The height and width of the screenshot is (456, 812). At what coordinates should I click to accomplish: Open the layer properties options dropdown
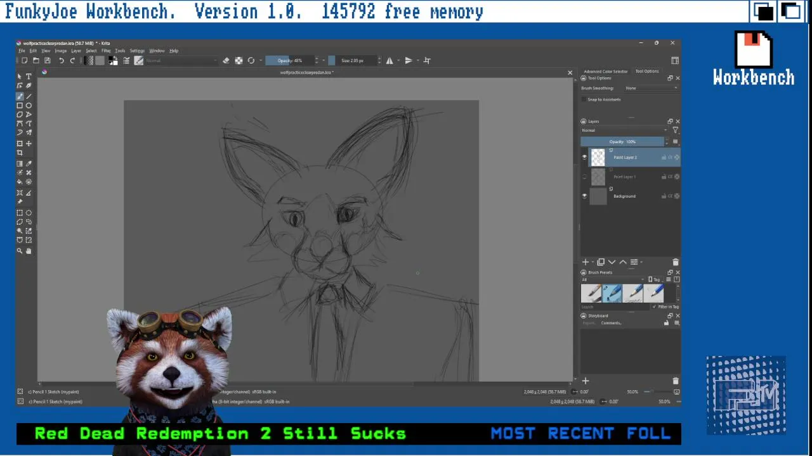[635, 262]
